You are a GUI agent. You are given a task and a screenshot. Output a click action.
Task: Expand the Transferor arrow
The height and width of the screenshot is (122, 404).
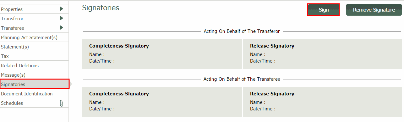pos(62,18)
